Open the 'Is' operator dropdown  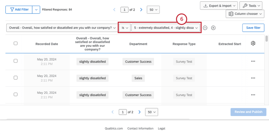pyautogui.click(x=125, y=28)
